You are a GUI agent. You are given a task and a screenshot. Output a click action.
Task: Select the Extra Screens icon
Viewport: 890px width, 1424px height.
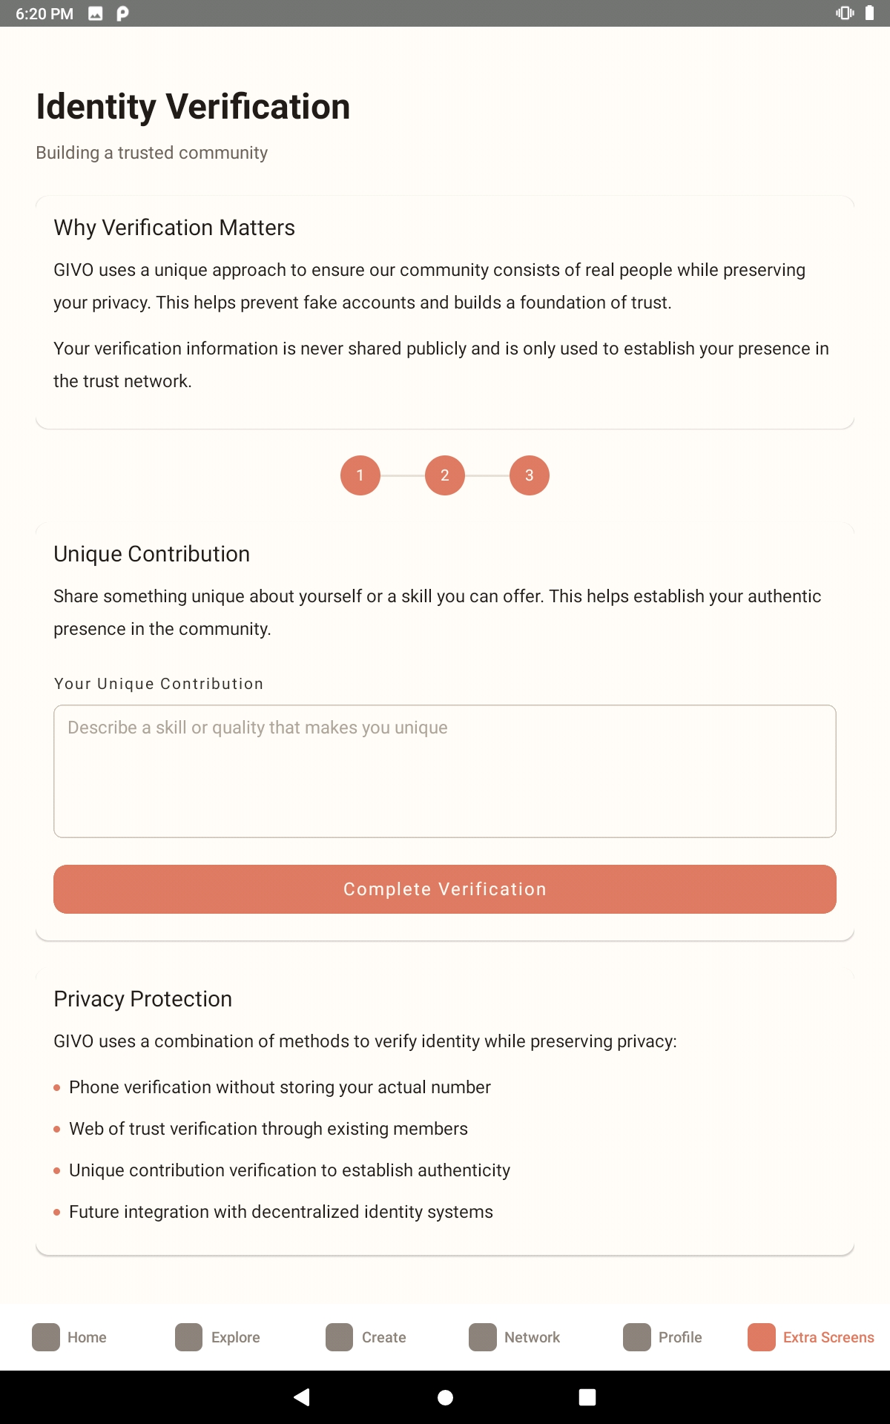(x=761, y=1337)
